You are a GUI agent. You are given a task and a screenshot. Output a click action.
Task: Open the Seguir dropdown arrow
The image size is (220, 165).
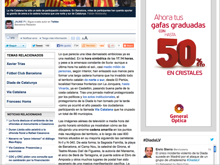click(x=23, y=46)
